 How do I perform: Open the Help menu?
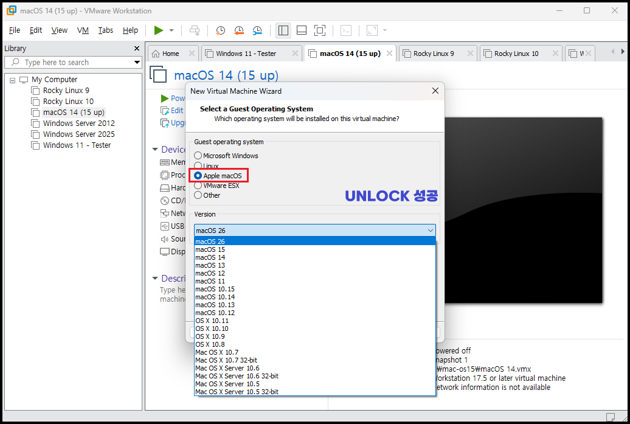click(x=130, y=30)
